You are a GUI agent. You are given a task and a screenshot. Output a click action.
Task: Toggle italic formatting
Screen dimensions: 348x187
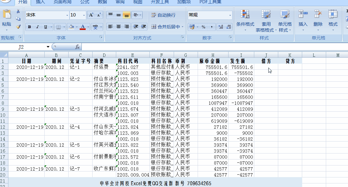[x=37, y=27]
